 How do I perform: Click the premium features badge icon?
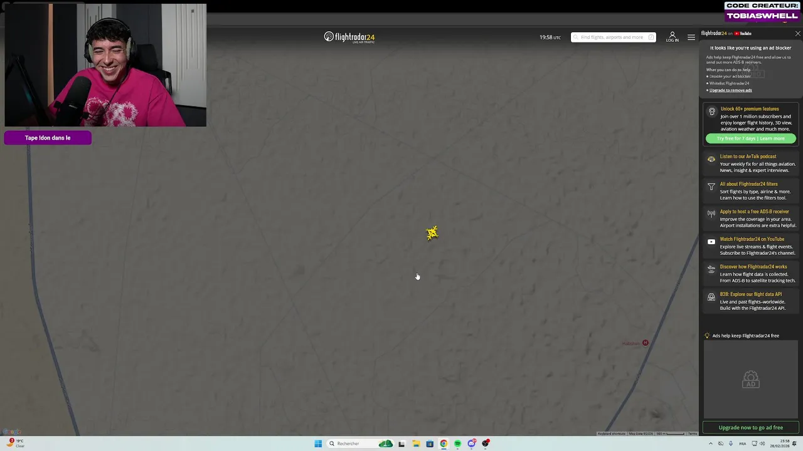(711, 111)
